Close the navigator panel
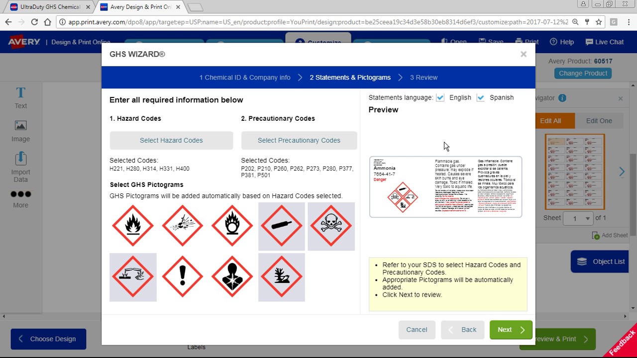637x358 pixels. pyautogui.click(x=621, y=98)
